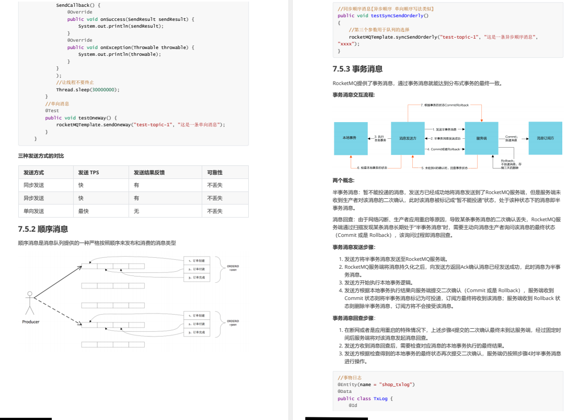The image size is (579, 420).
Task: Click code line "SendCallback() {"
Action: click(78, 5)
